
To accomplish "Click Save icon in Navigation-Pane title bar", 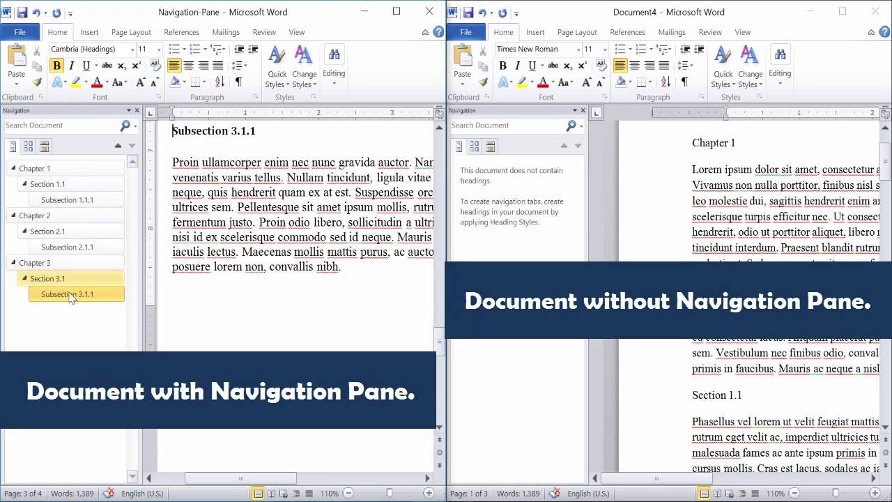I will pos(22,12).
